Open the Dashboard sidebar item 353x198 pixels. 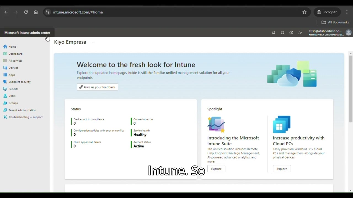13,54
